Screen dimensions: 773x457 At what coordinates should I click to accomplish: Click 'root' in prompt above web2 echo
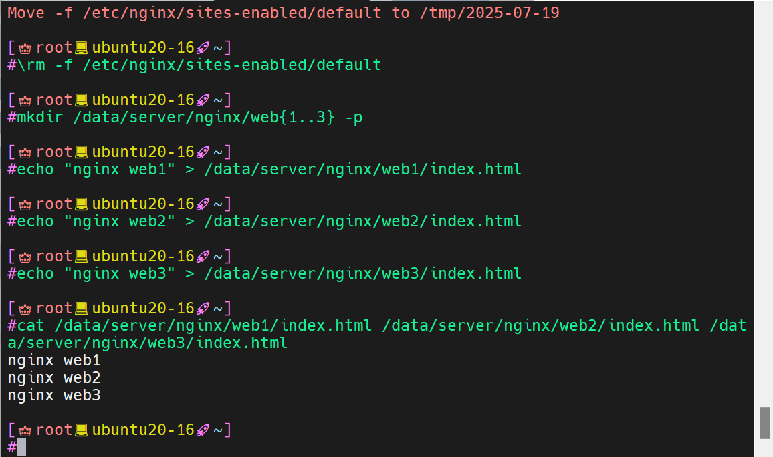coord(54,204)
